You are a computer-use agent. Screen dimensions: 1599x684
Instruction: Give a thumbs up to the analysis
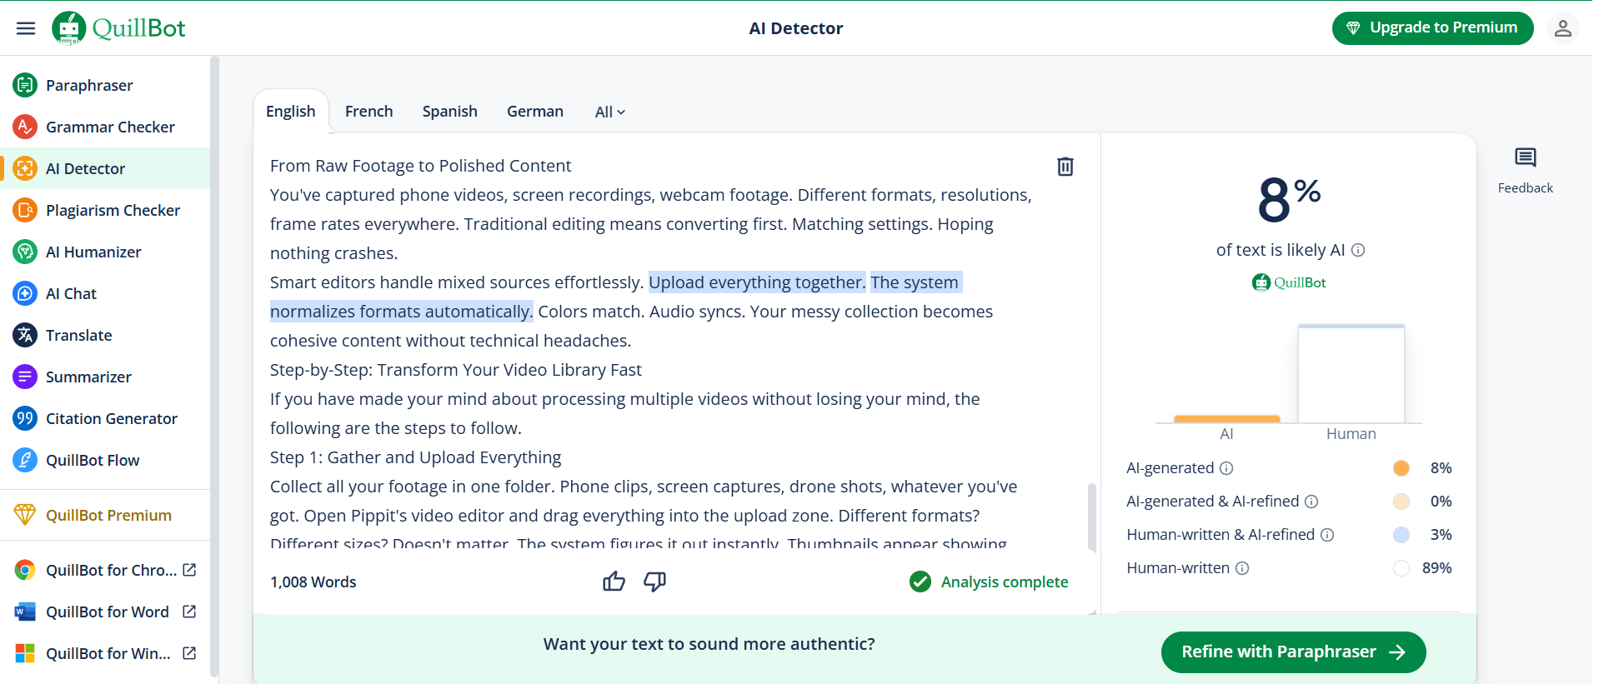614,582
